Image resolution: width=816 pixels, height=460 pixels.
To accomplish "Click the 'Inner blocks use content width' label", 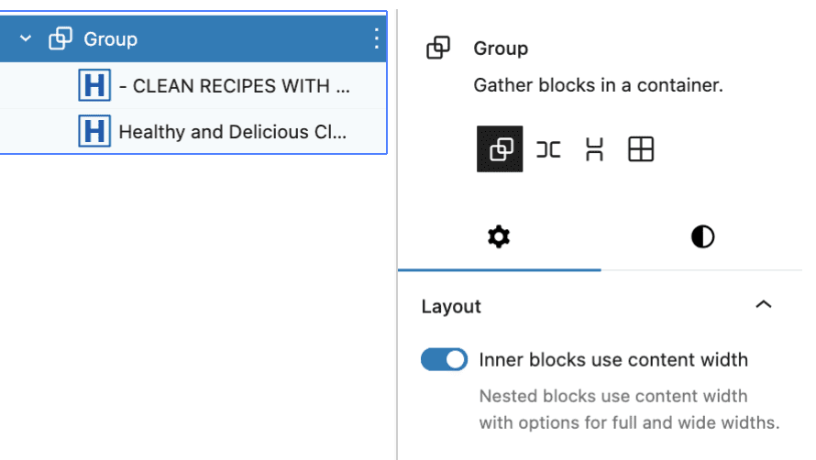I will [613, 359].
